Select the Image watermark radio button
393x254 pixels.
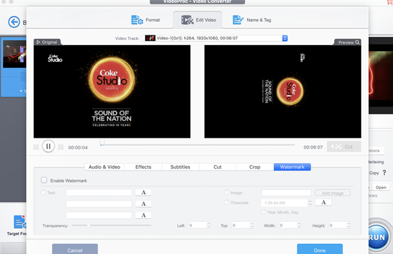click(x=227, y=193)
